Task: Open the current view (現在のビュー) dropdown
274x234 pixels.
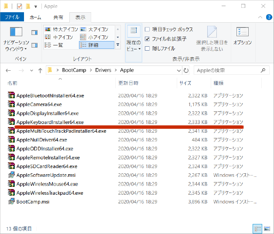Action: click(134, 43)
